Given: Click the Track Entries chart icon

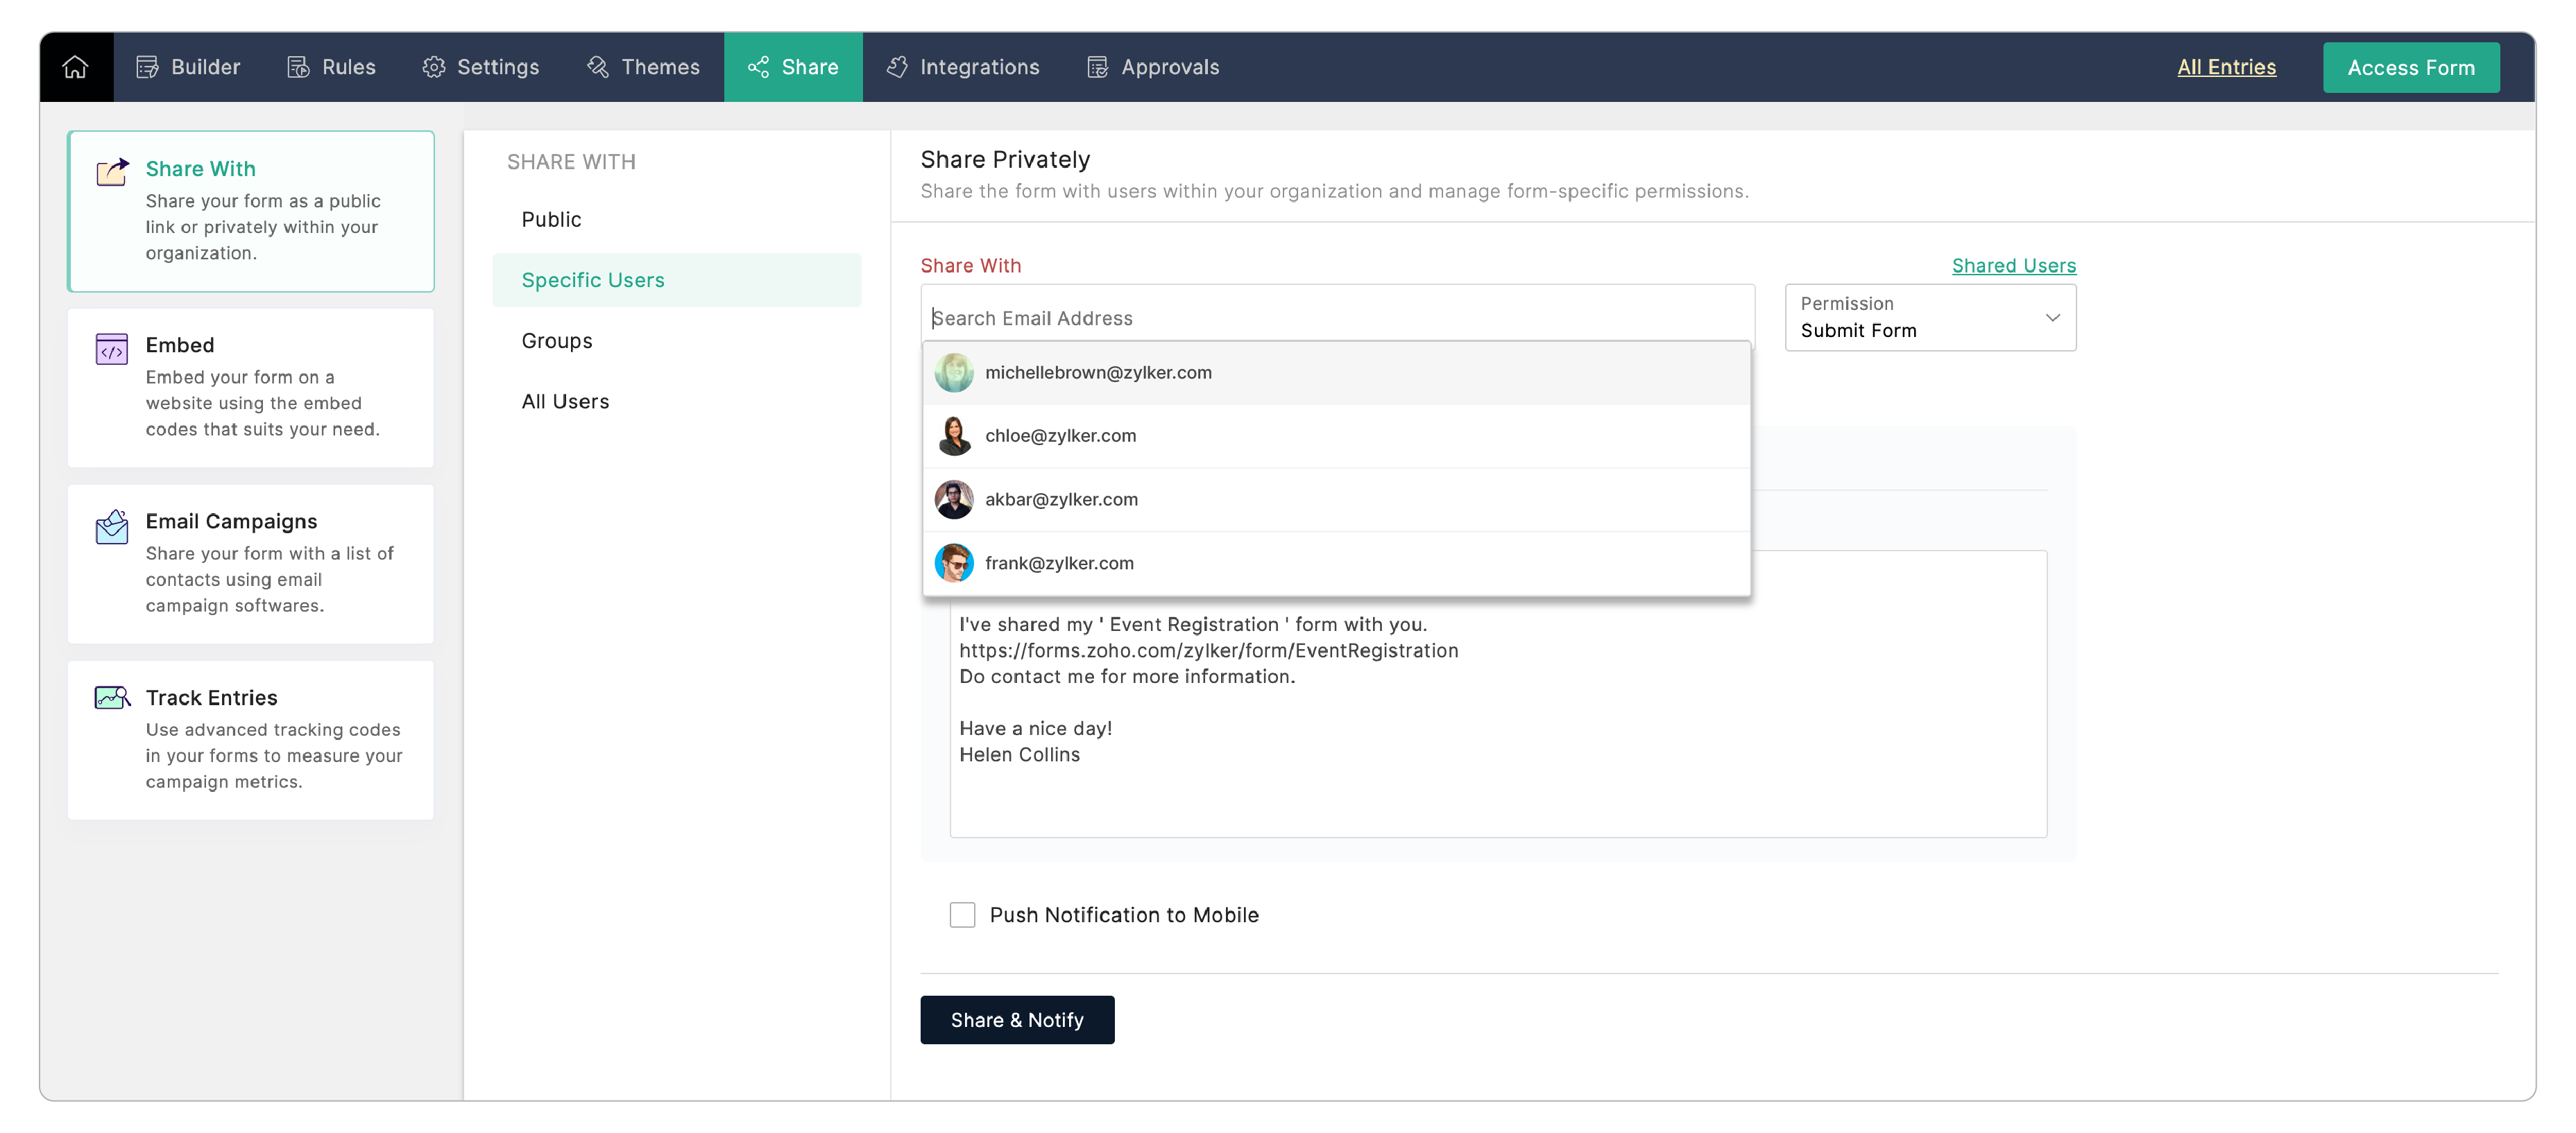Looking at the screenshot, I should (112, 698).
